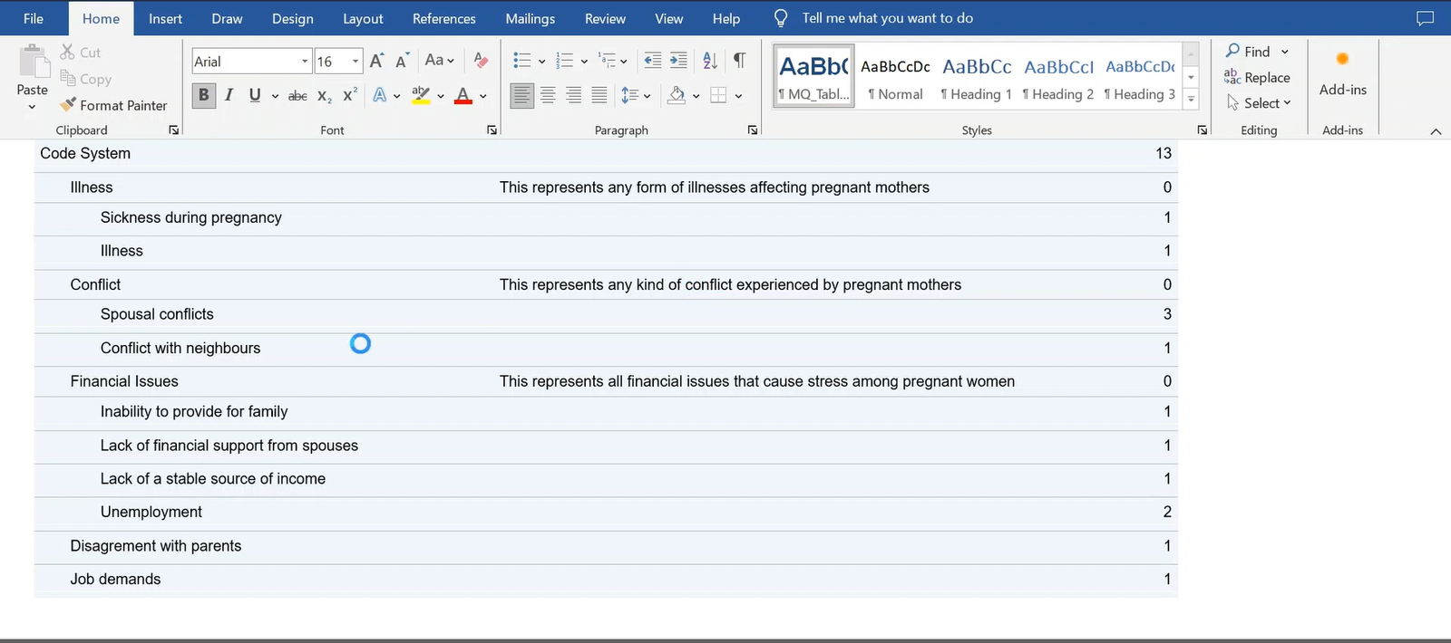Justify the paragraph text
Image resolution: width=1451 pixels, height=643 pixels.
click(599, 95)
